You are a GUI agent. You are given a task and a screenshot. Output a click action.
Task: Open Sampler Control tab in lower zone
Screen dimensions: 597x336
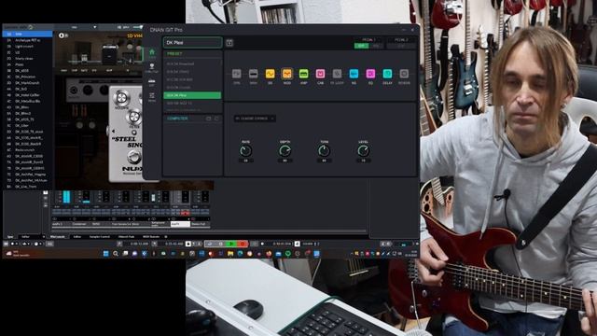(x=100, y=236)
